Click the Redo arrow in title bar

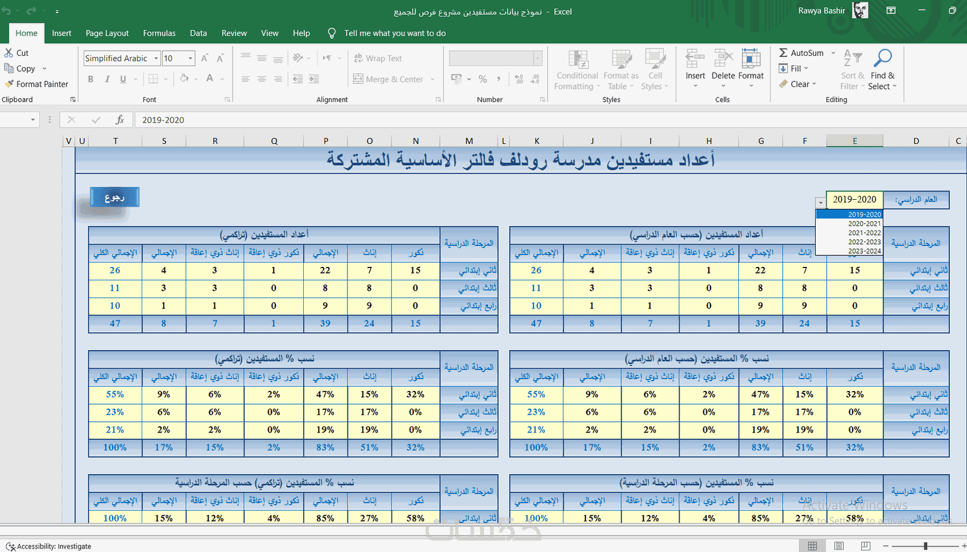click(x=31, y=11)
